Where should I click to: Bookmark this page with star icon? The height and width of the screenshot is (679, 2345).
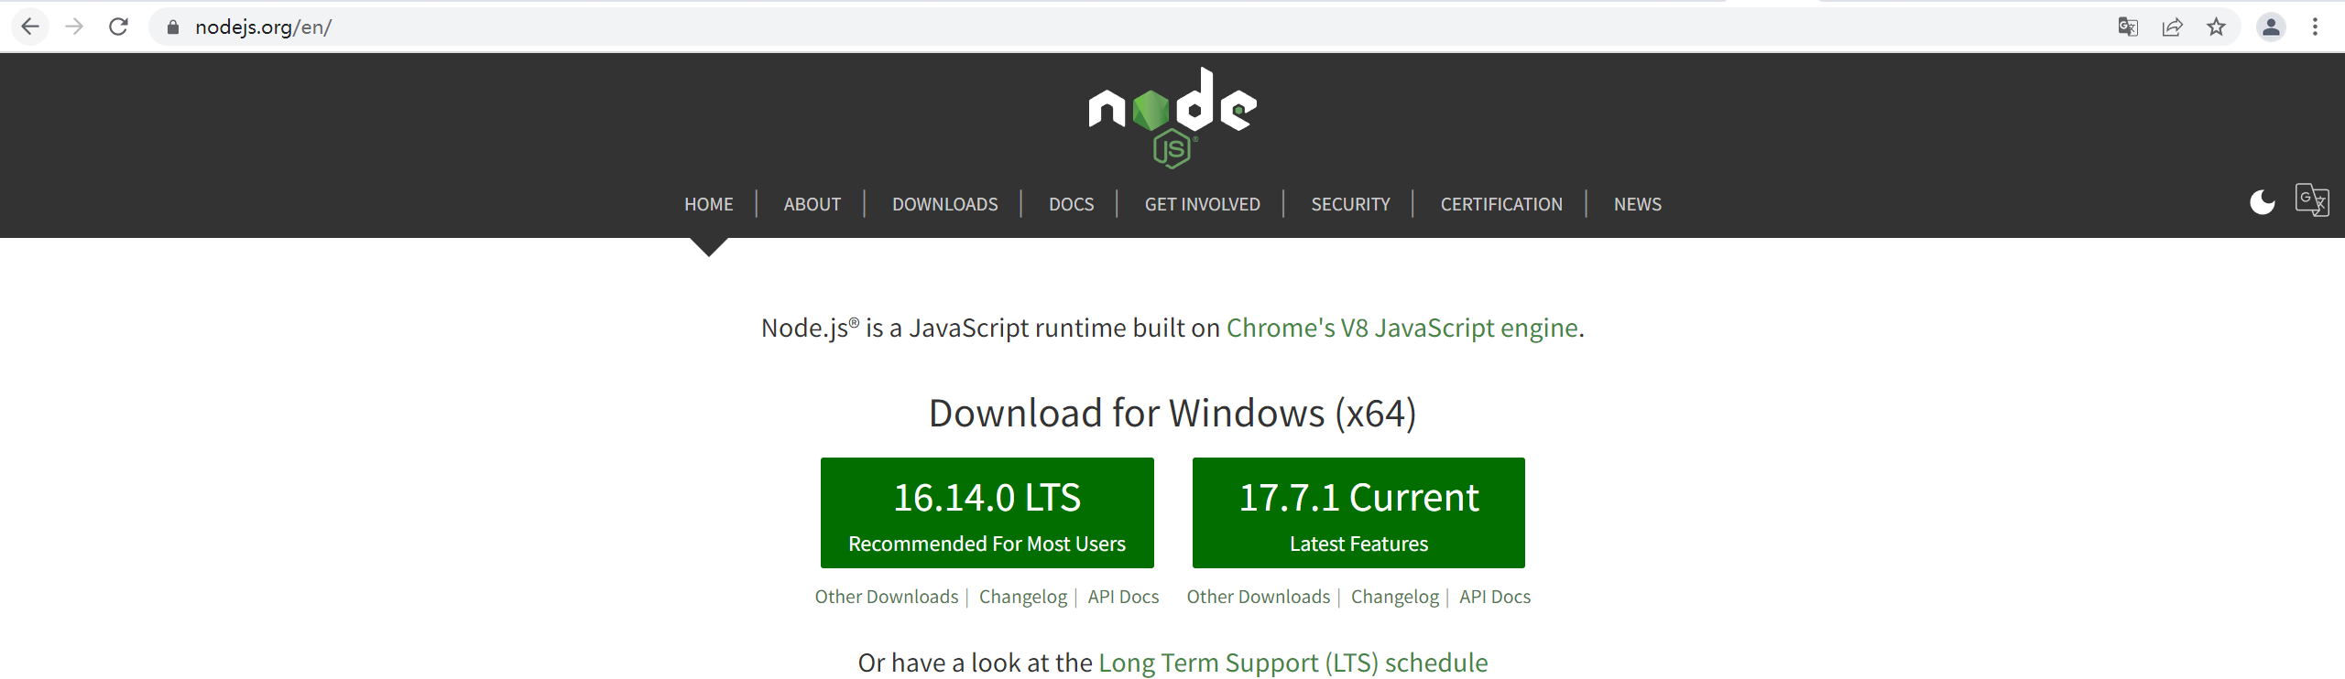pos(2216,27)
